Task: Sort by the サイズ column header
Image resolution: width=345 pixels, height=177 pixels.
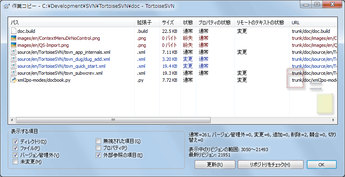Action: pyautogui.click(x=170, y=23)
